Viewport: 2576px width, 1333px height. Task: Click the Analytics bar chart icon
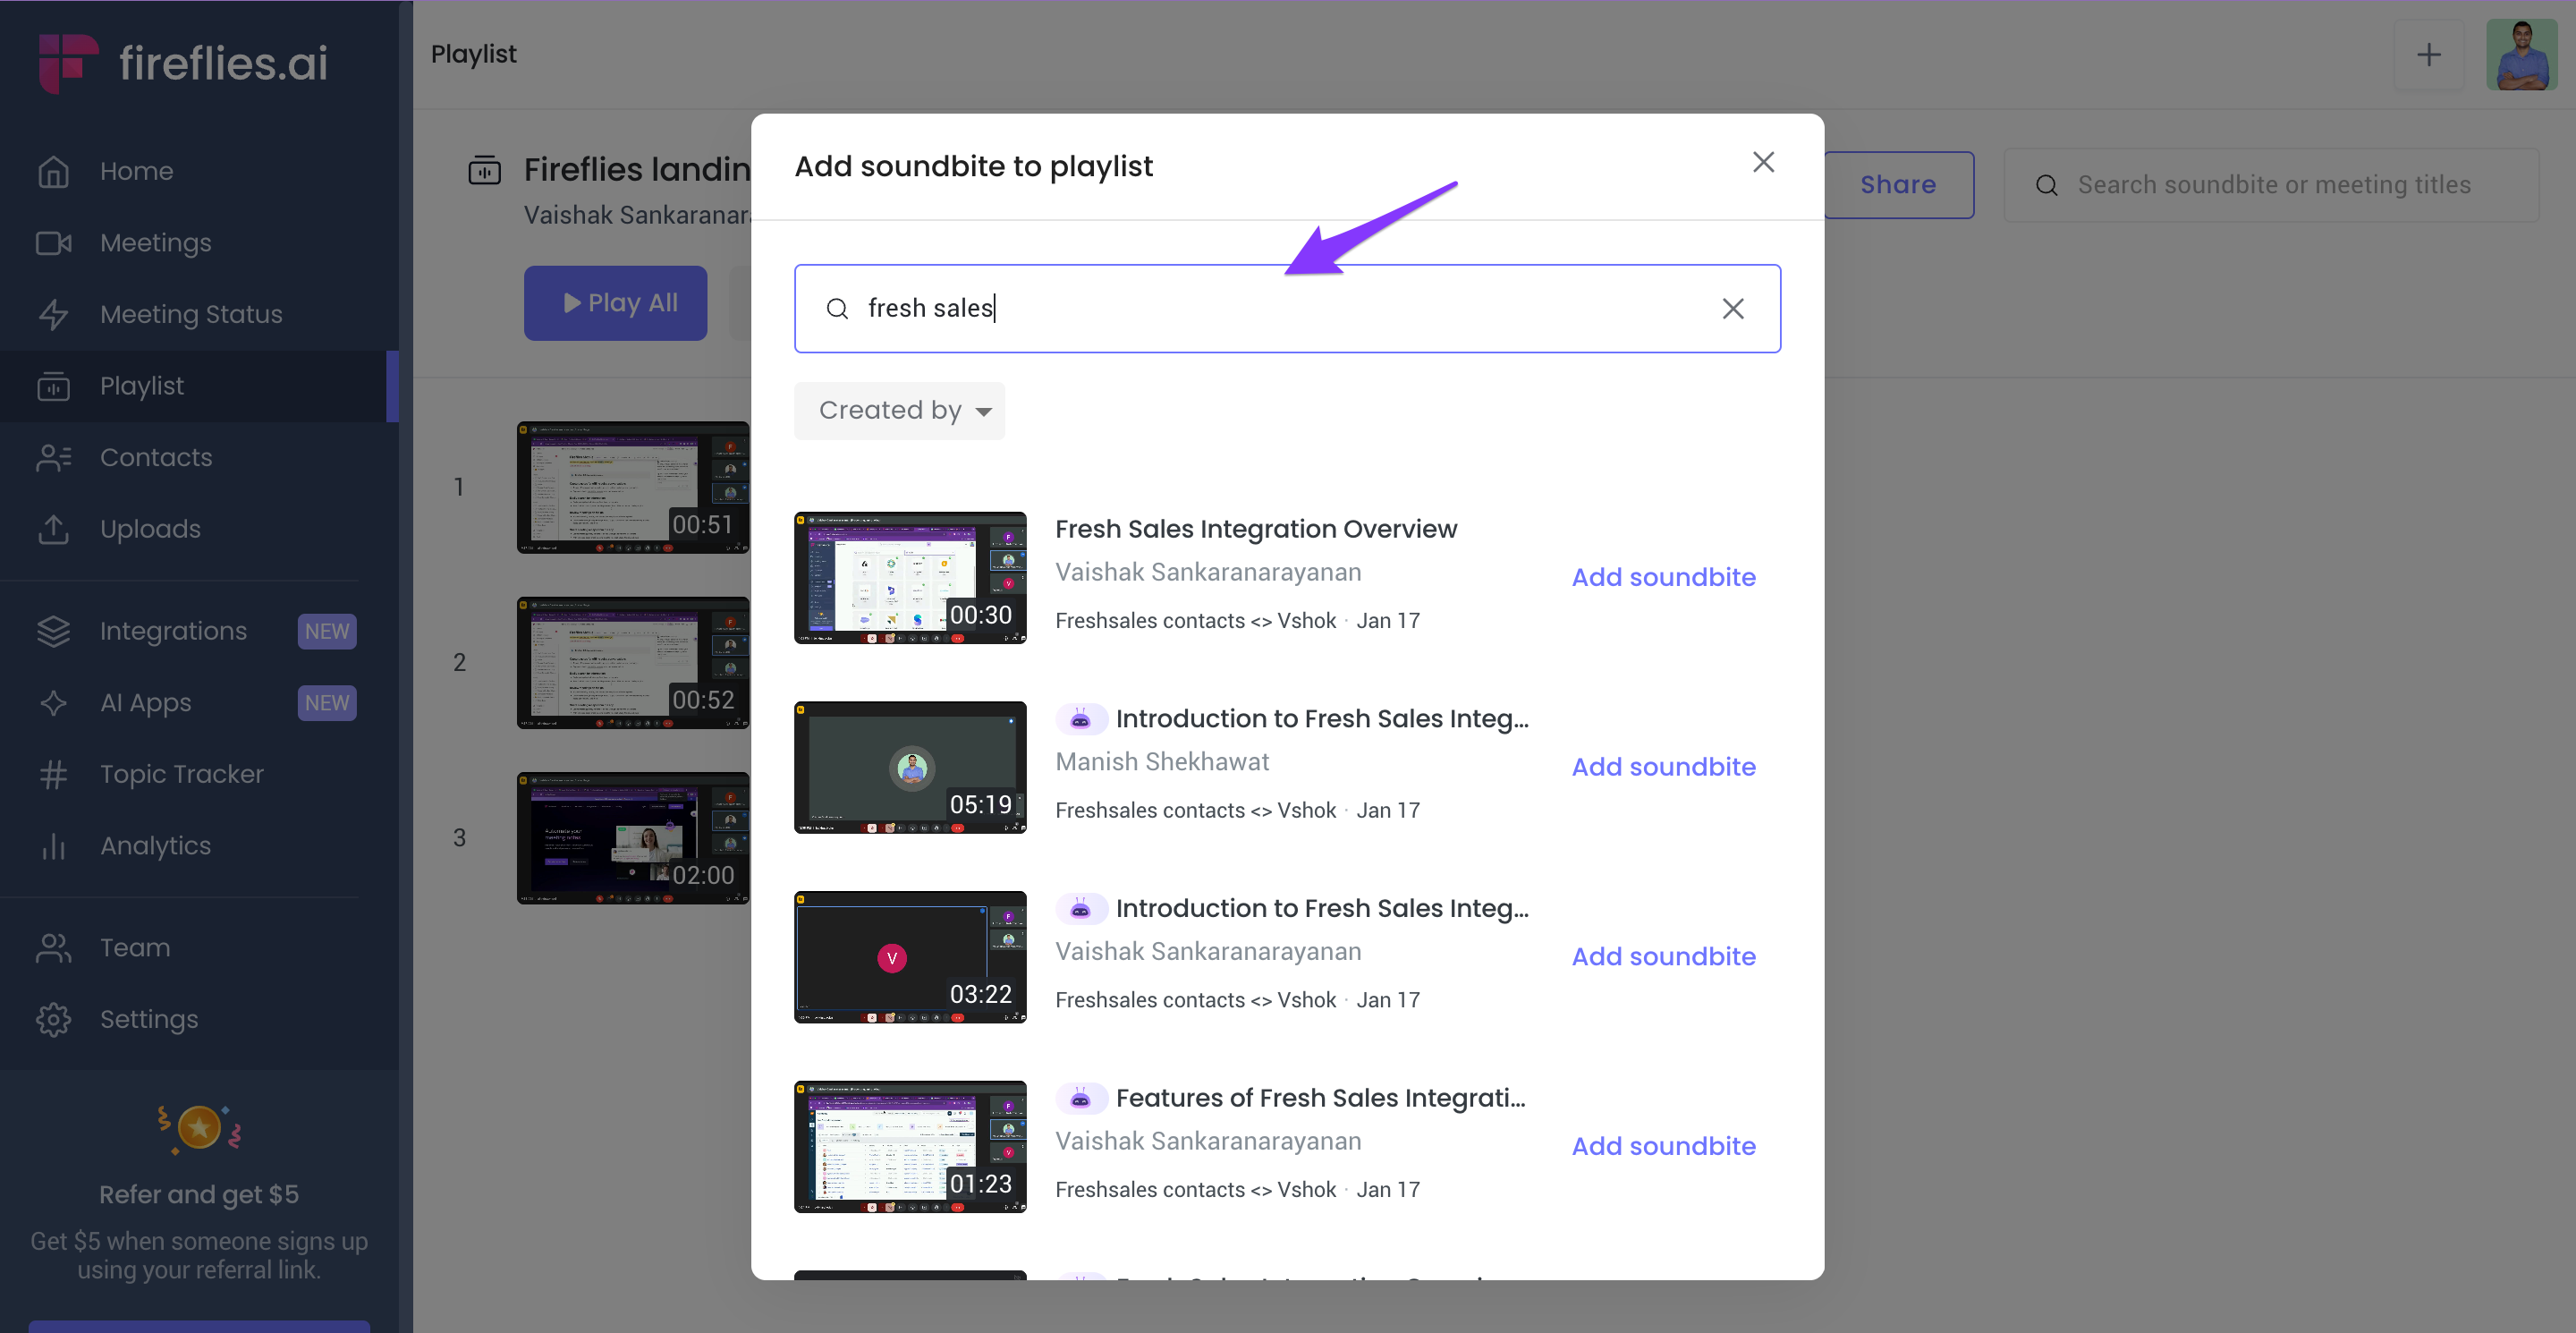click(53, 846)
